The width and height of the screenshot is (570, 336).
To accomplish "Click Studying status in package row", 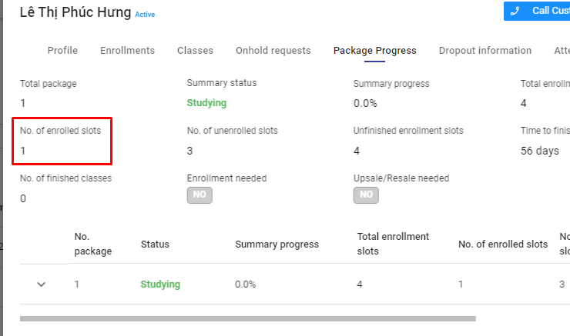I will click(x=160, y=284).
